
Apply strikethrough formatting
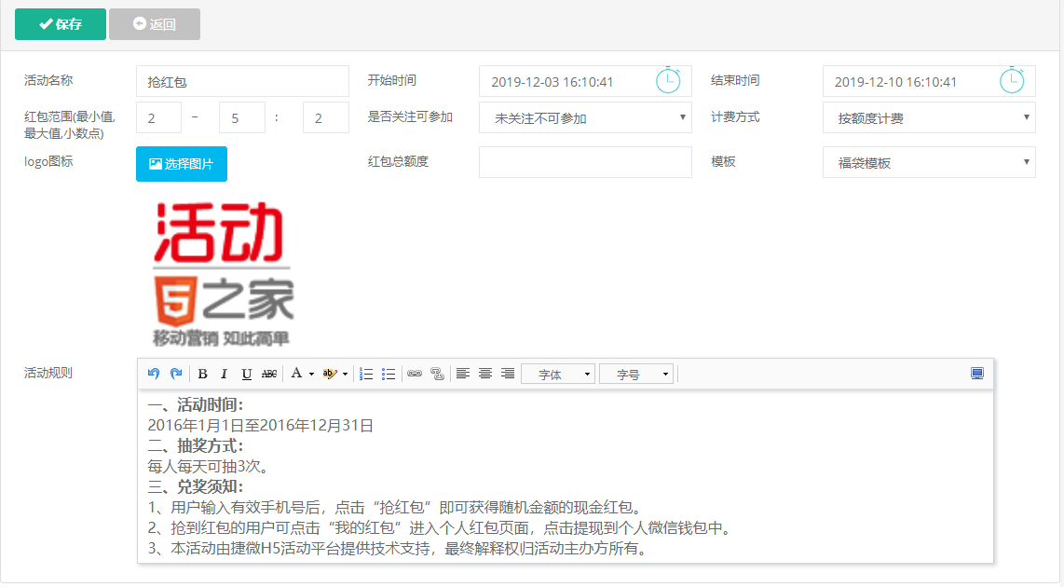[268, 374]
